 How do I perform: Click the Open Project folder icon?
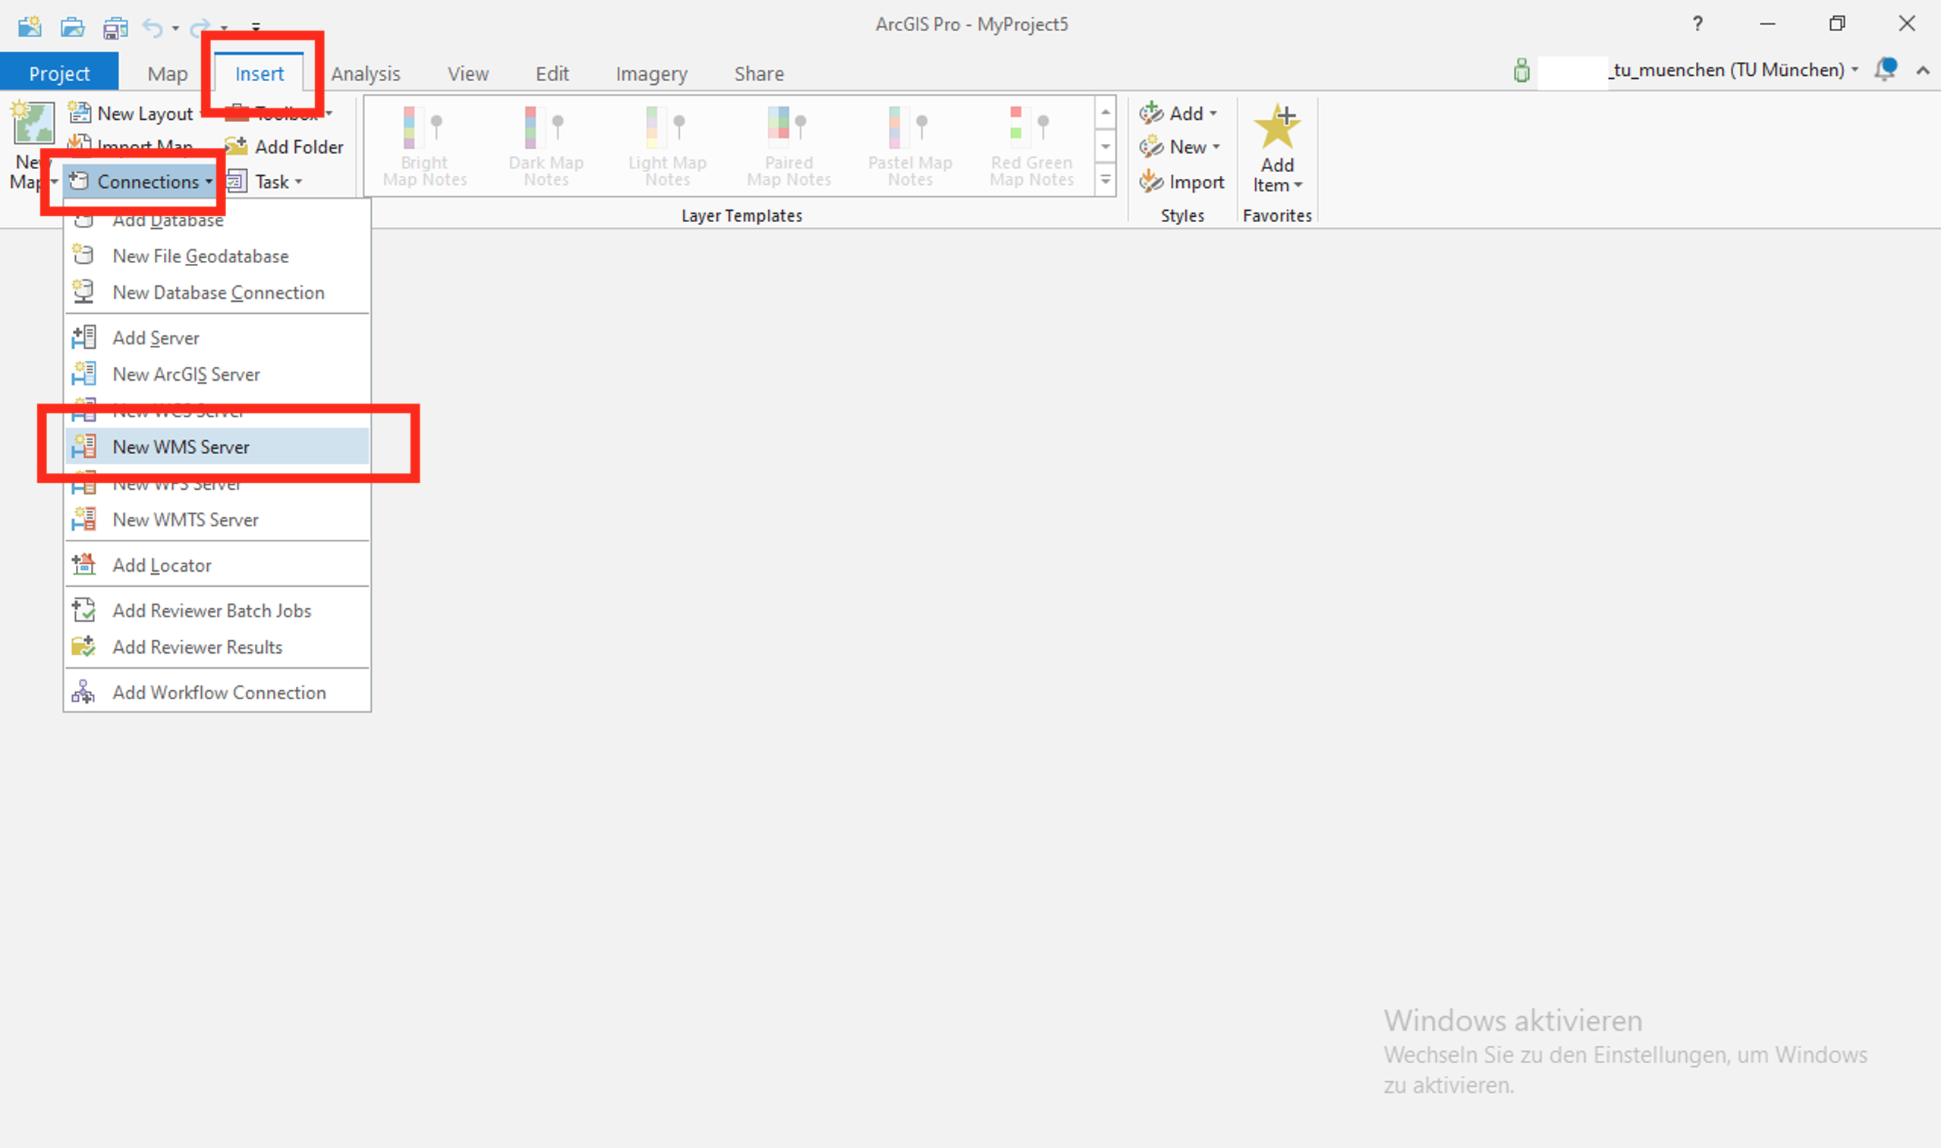pyautogui.click(x=73, y=27)
